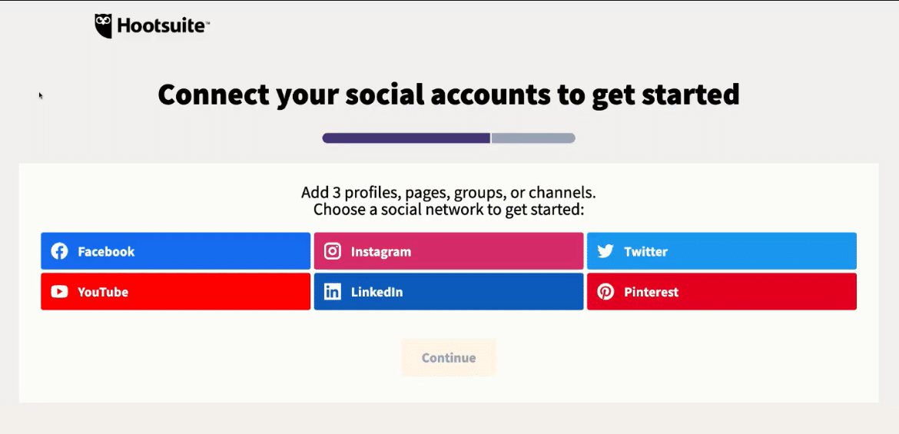
Task: Click the Hootsuite owl logo icon
Action: 104,26
